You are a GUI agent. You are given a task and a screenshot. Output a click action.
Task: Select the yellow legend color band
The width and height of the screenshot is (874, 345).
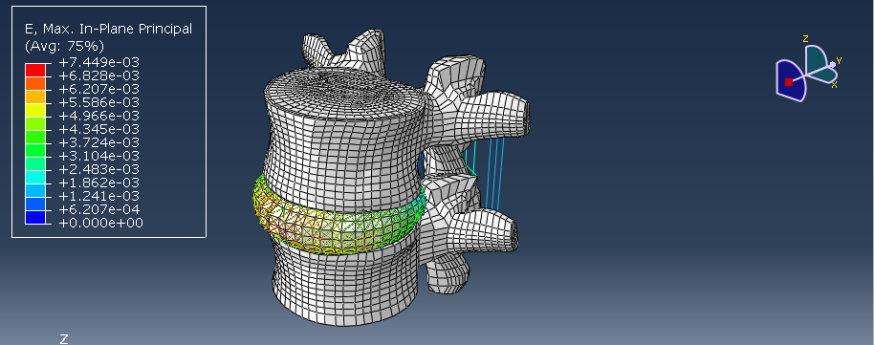(35, 110)
